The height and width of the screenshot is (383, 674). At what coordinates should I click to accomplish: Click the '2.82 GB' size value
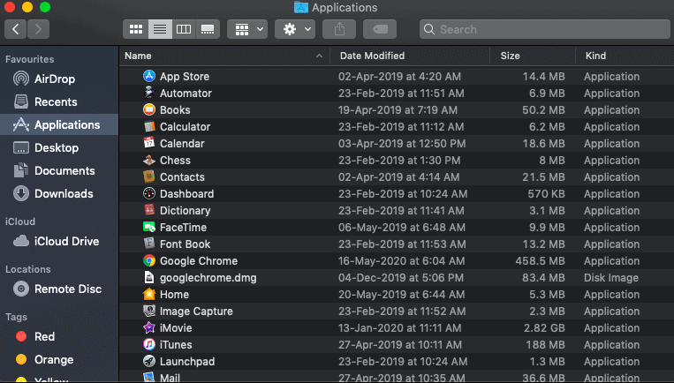(x=544, y=328)
